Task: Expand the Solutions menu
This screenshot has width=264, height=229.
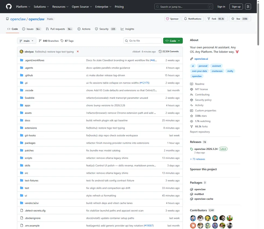Action: click(41, 7)
